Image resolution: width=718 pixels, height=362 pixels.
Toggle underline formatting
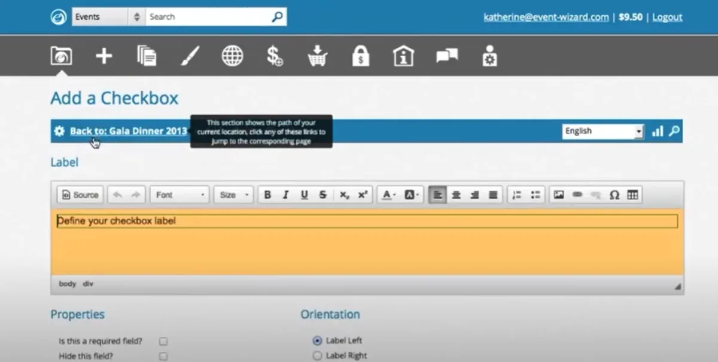tap(304, 195)
